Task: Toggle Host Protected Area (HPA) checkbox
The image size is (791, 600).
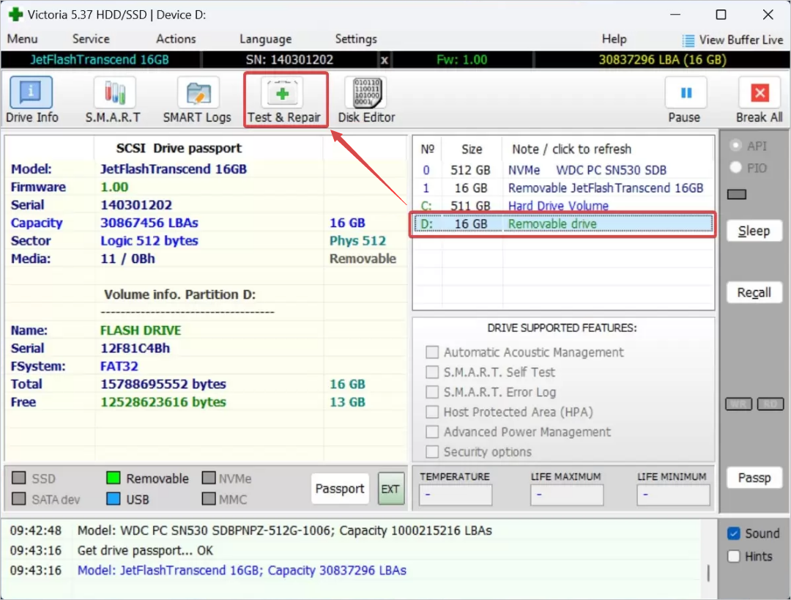Action: tap(432, 412)
